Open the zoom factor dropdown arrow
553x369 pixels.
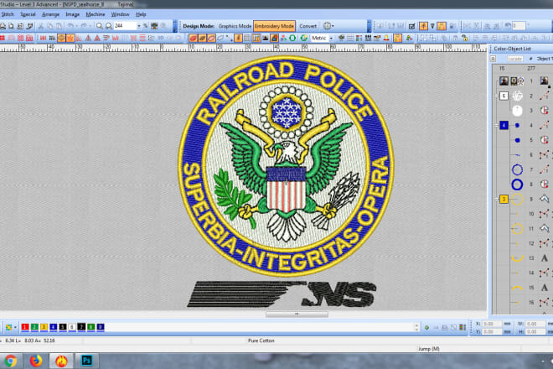[138, 26]
